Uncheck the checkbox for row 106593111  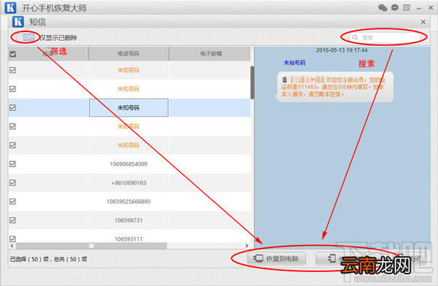12,239
